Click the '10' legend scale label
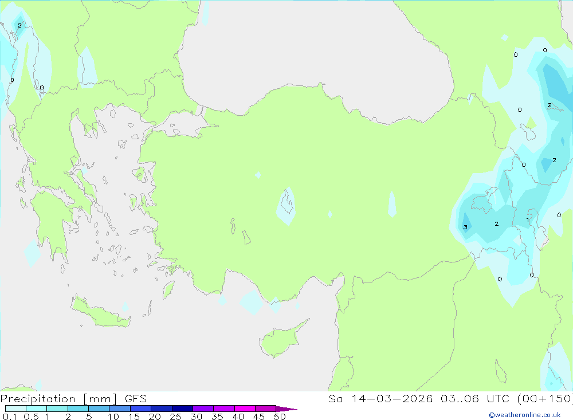Viewport: 573px width, 420px height. (x=113, y=417)
